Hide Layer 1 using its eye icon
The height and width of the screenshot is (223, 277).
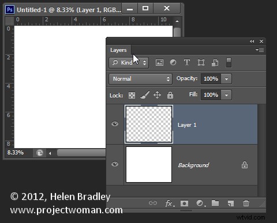pyautogui.click(x=115, y=124)
